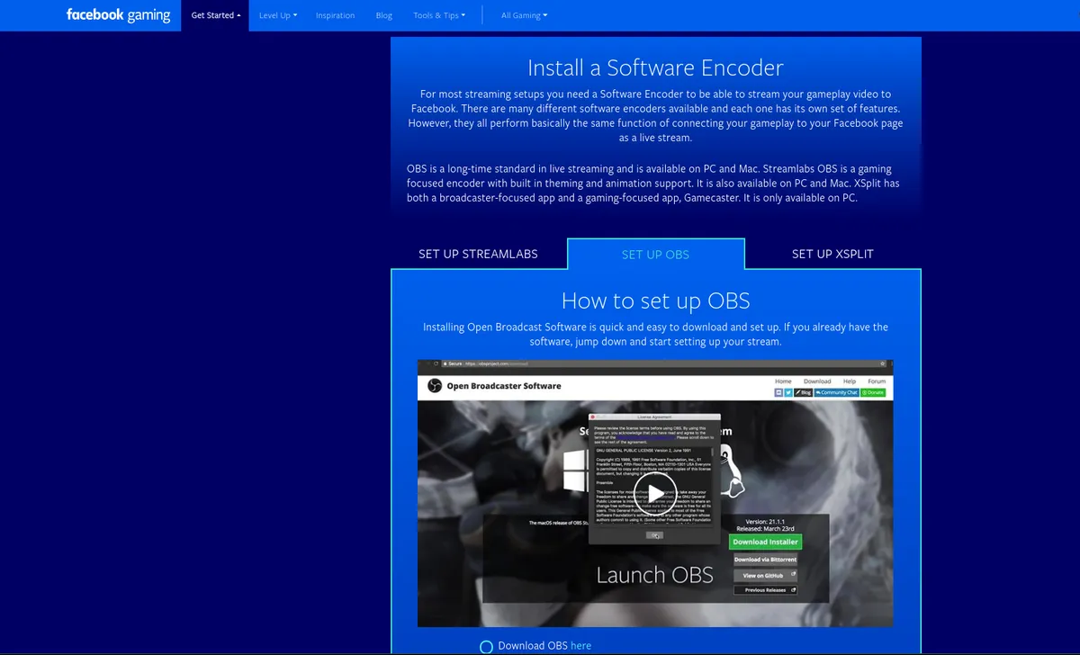This screenshot has width=1080, height=655.
Task: Tick the circle beside Download OBS
Action: point(486,646)
